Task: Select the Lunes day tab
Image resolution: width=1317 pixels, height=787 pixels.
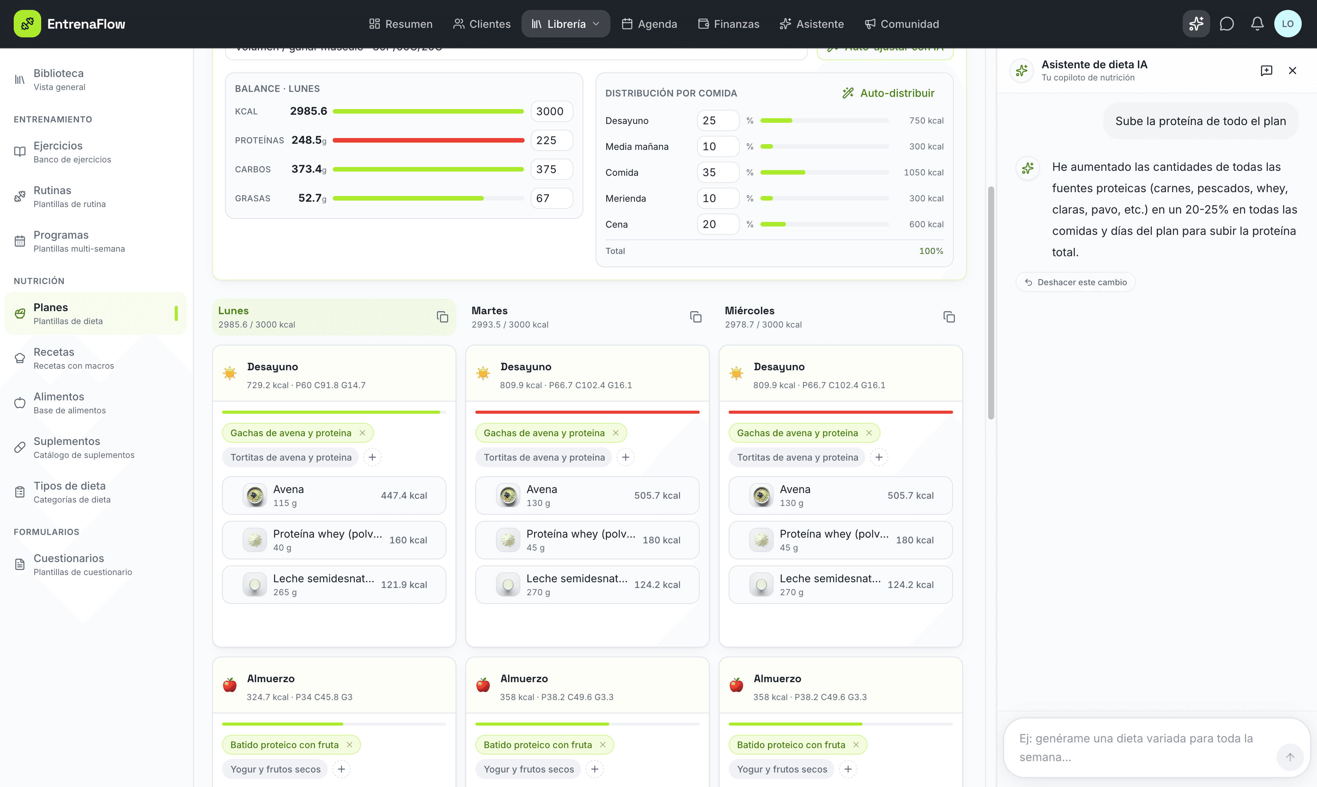Action: [x=334, y=316]
